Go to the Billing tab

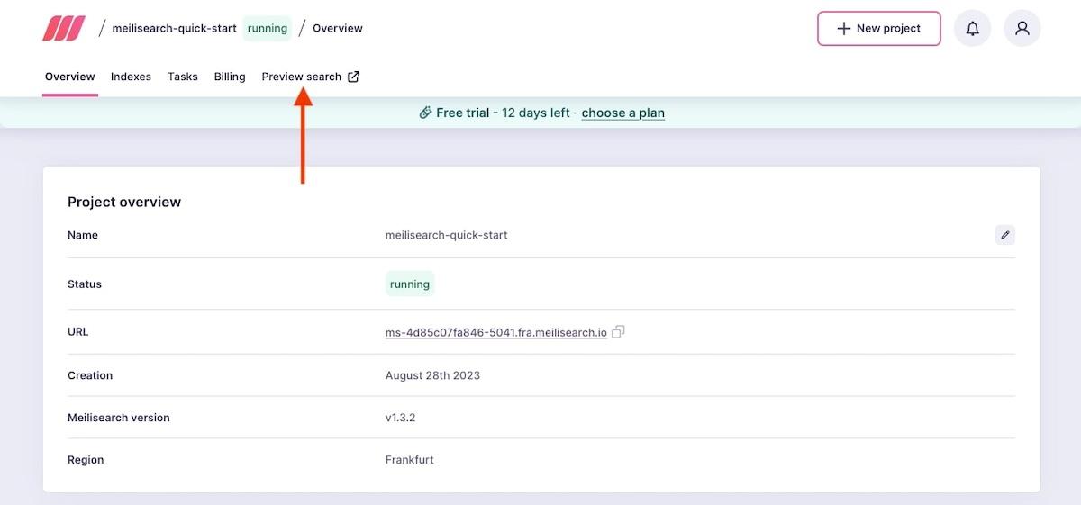coord(230,77)
